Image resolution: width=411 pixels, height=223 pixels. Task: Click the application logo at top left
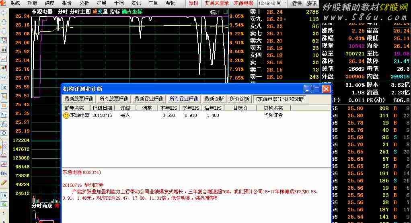3,3
